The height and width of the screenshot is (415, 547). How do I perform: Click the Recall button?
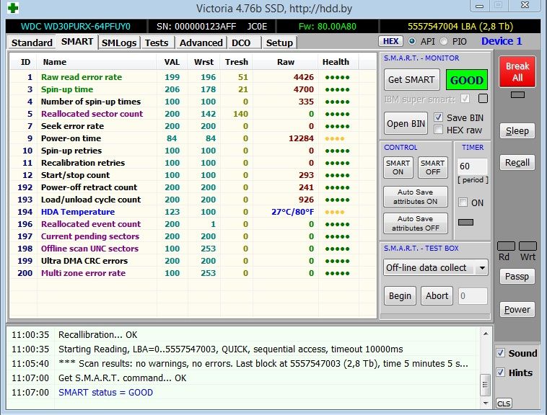click(x=517, y=163)
